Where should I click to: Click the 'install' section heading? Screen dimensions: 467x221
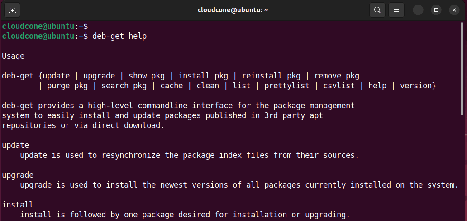click(18, 205)
